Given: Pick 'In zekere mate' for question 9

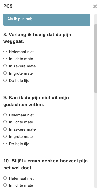Looking at the screenshot, I should 5,129.
